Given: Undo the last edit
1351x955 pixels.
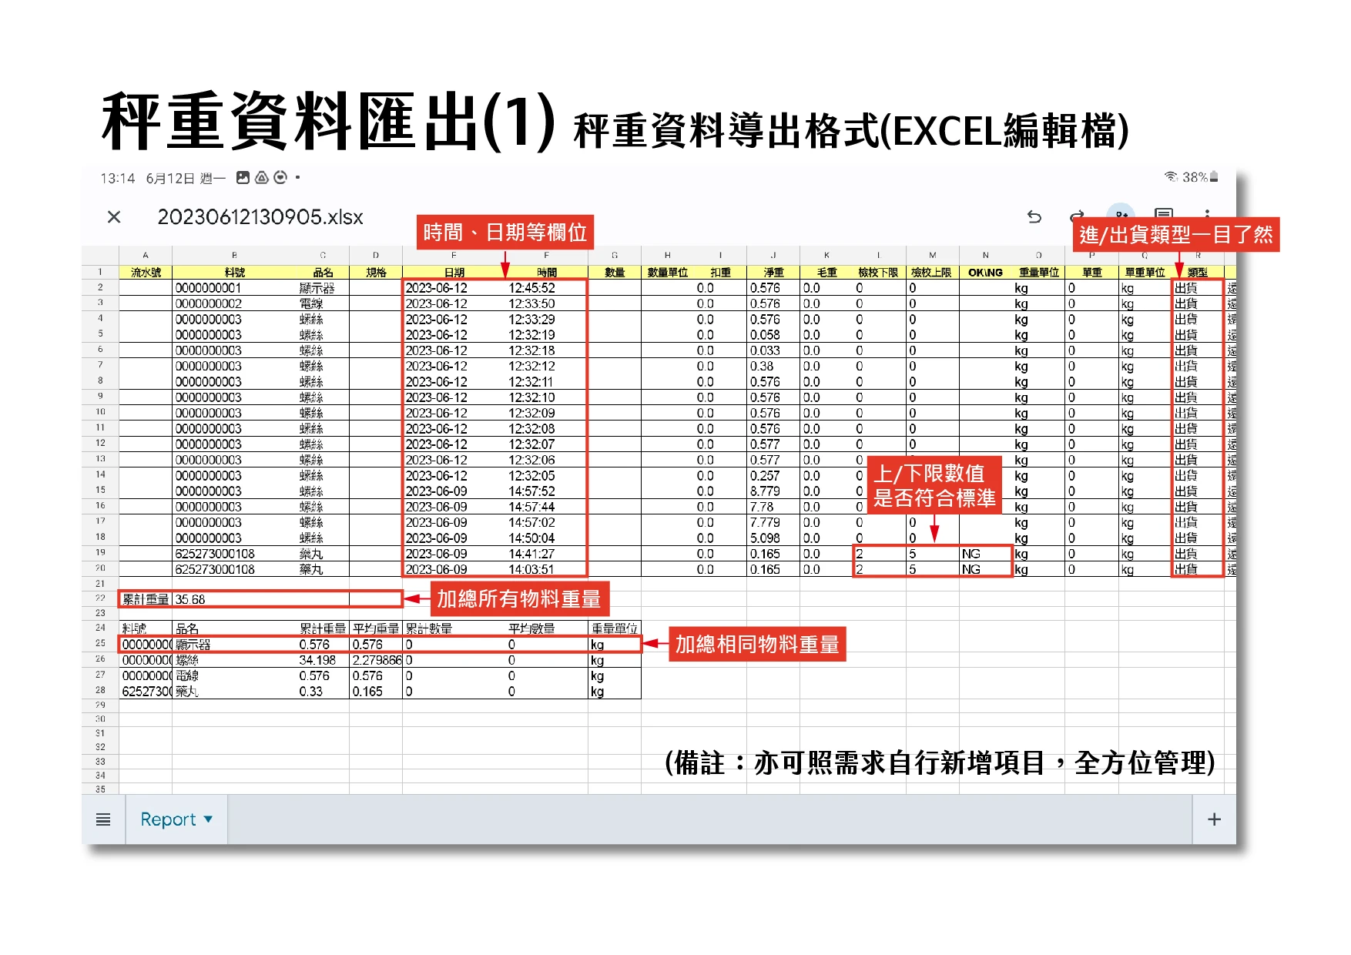Looking at the screenshot, I should point(1034,216).
